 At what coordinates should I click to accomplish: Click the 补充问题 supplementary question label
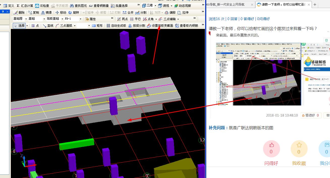click(218, 128)
